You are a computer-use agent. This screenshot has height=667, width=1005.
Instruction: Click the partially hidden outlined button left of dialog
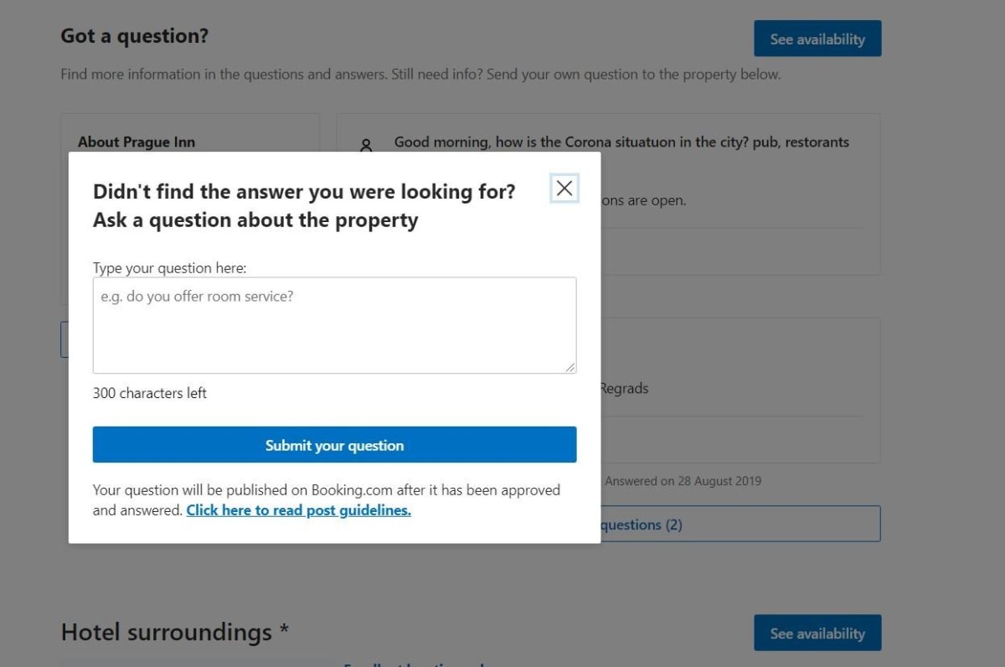[64, 339]
